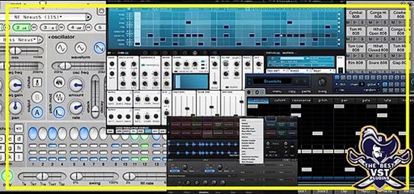Toggle step pad 3 in the step sequencer
414x194 pixels.
tap(53, 134)
